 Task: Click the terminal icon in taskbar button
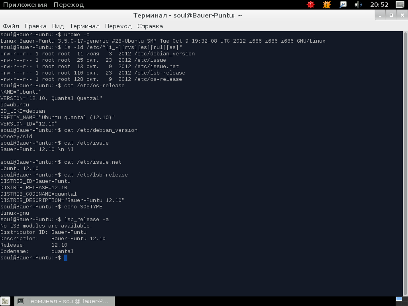21,301
